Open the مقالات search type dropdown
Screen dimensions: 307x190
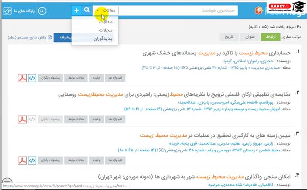(x=105, y=10)
